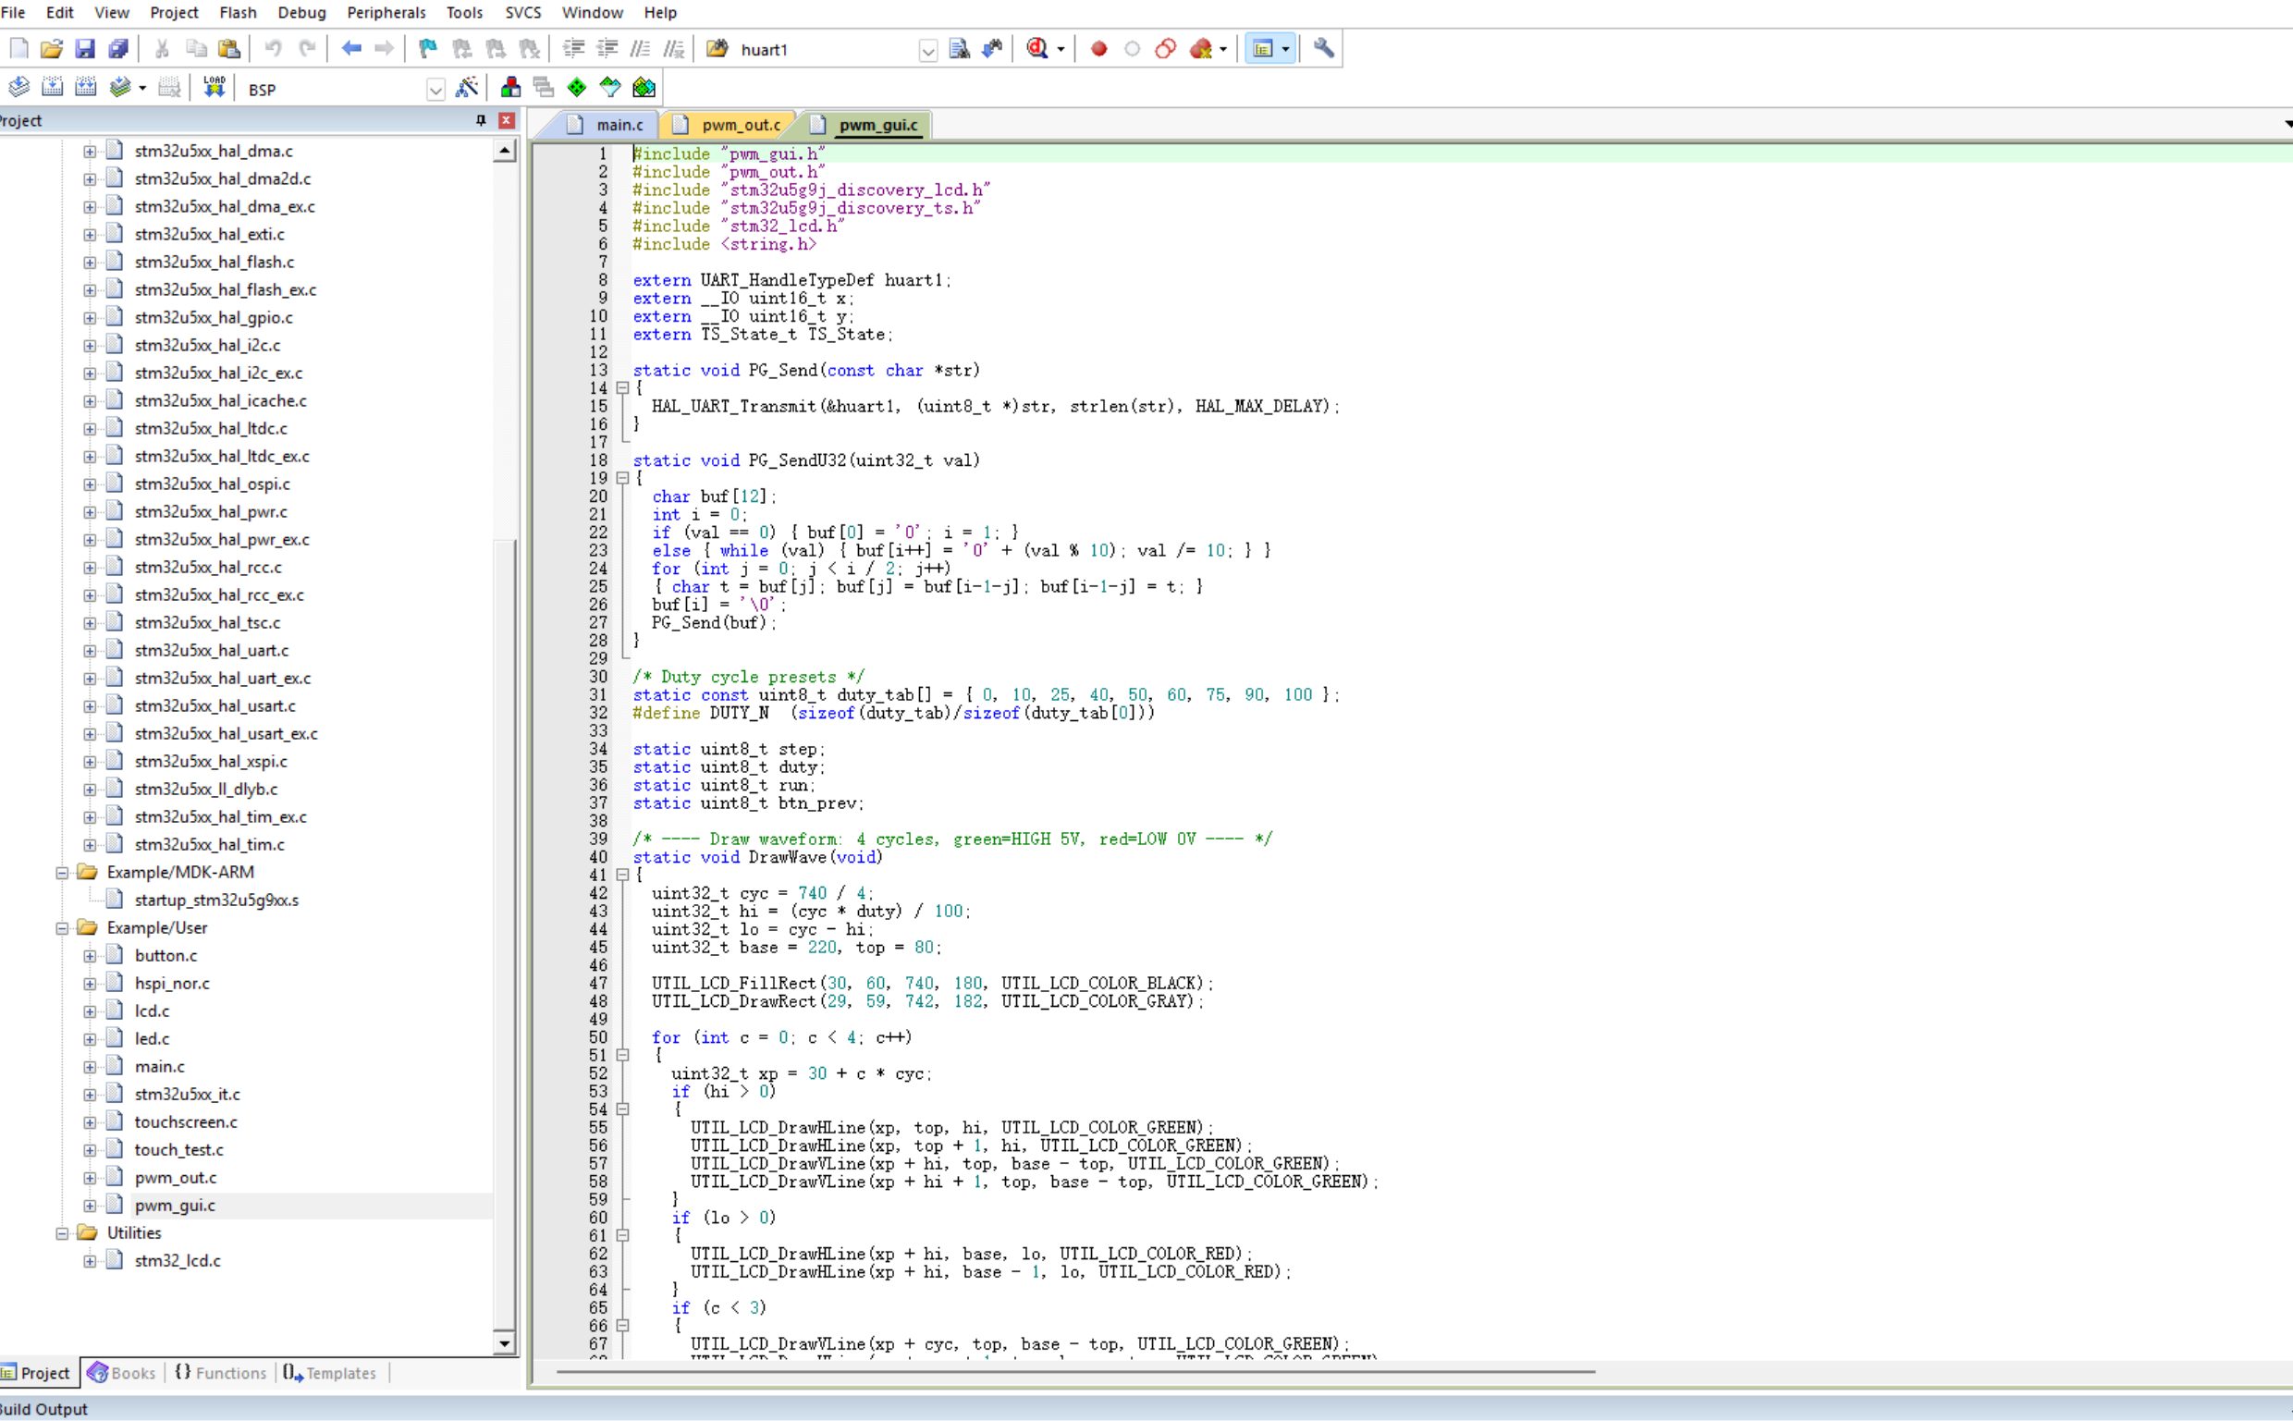The height and width of the screenshot is (1421, 2293).
Task: Open the Functions tab at the panel bottom
Action: pyautogui.click(x=221, y=1373)
